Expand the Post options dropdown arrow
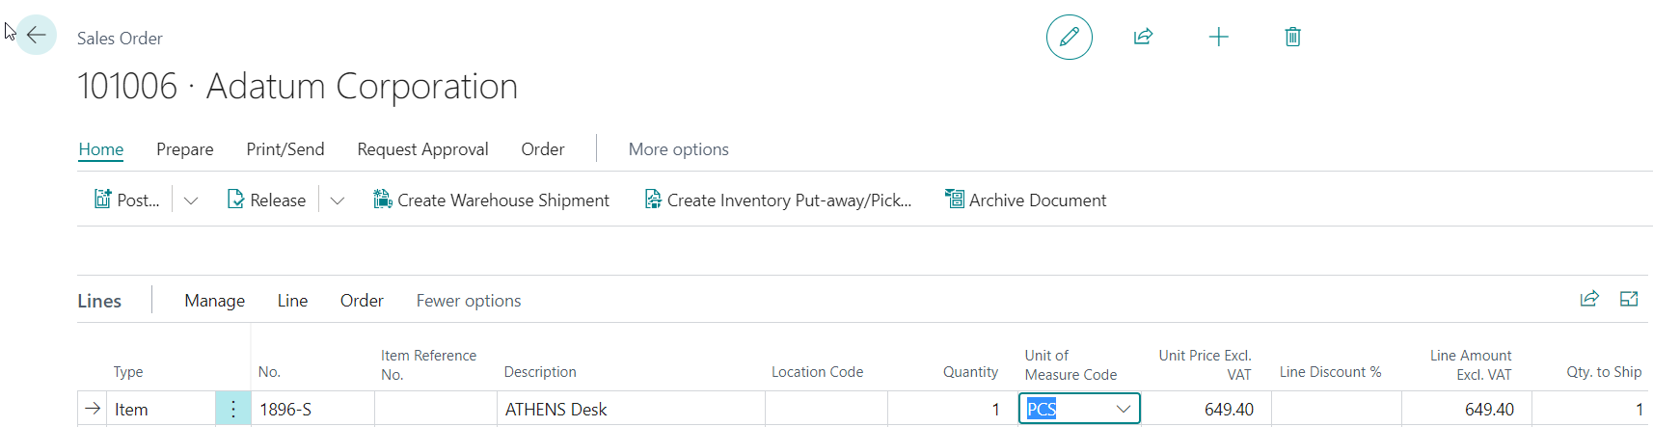This screenshot has height=427, width=1653. tap(191, 200)
